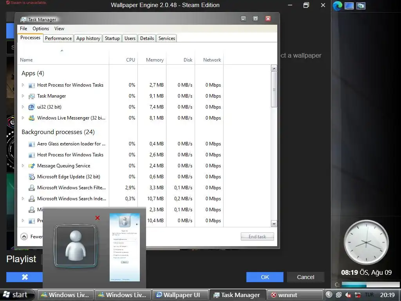Click the Microsoft Windows Search Indexer icon
This screenshot has width=401, height=301.
(x=31, y=199)
